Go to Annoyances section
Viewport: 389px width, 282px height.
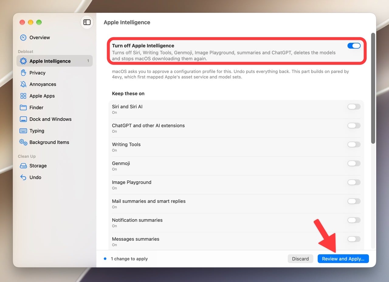[x=43, y=84]
